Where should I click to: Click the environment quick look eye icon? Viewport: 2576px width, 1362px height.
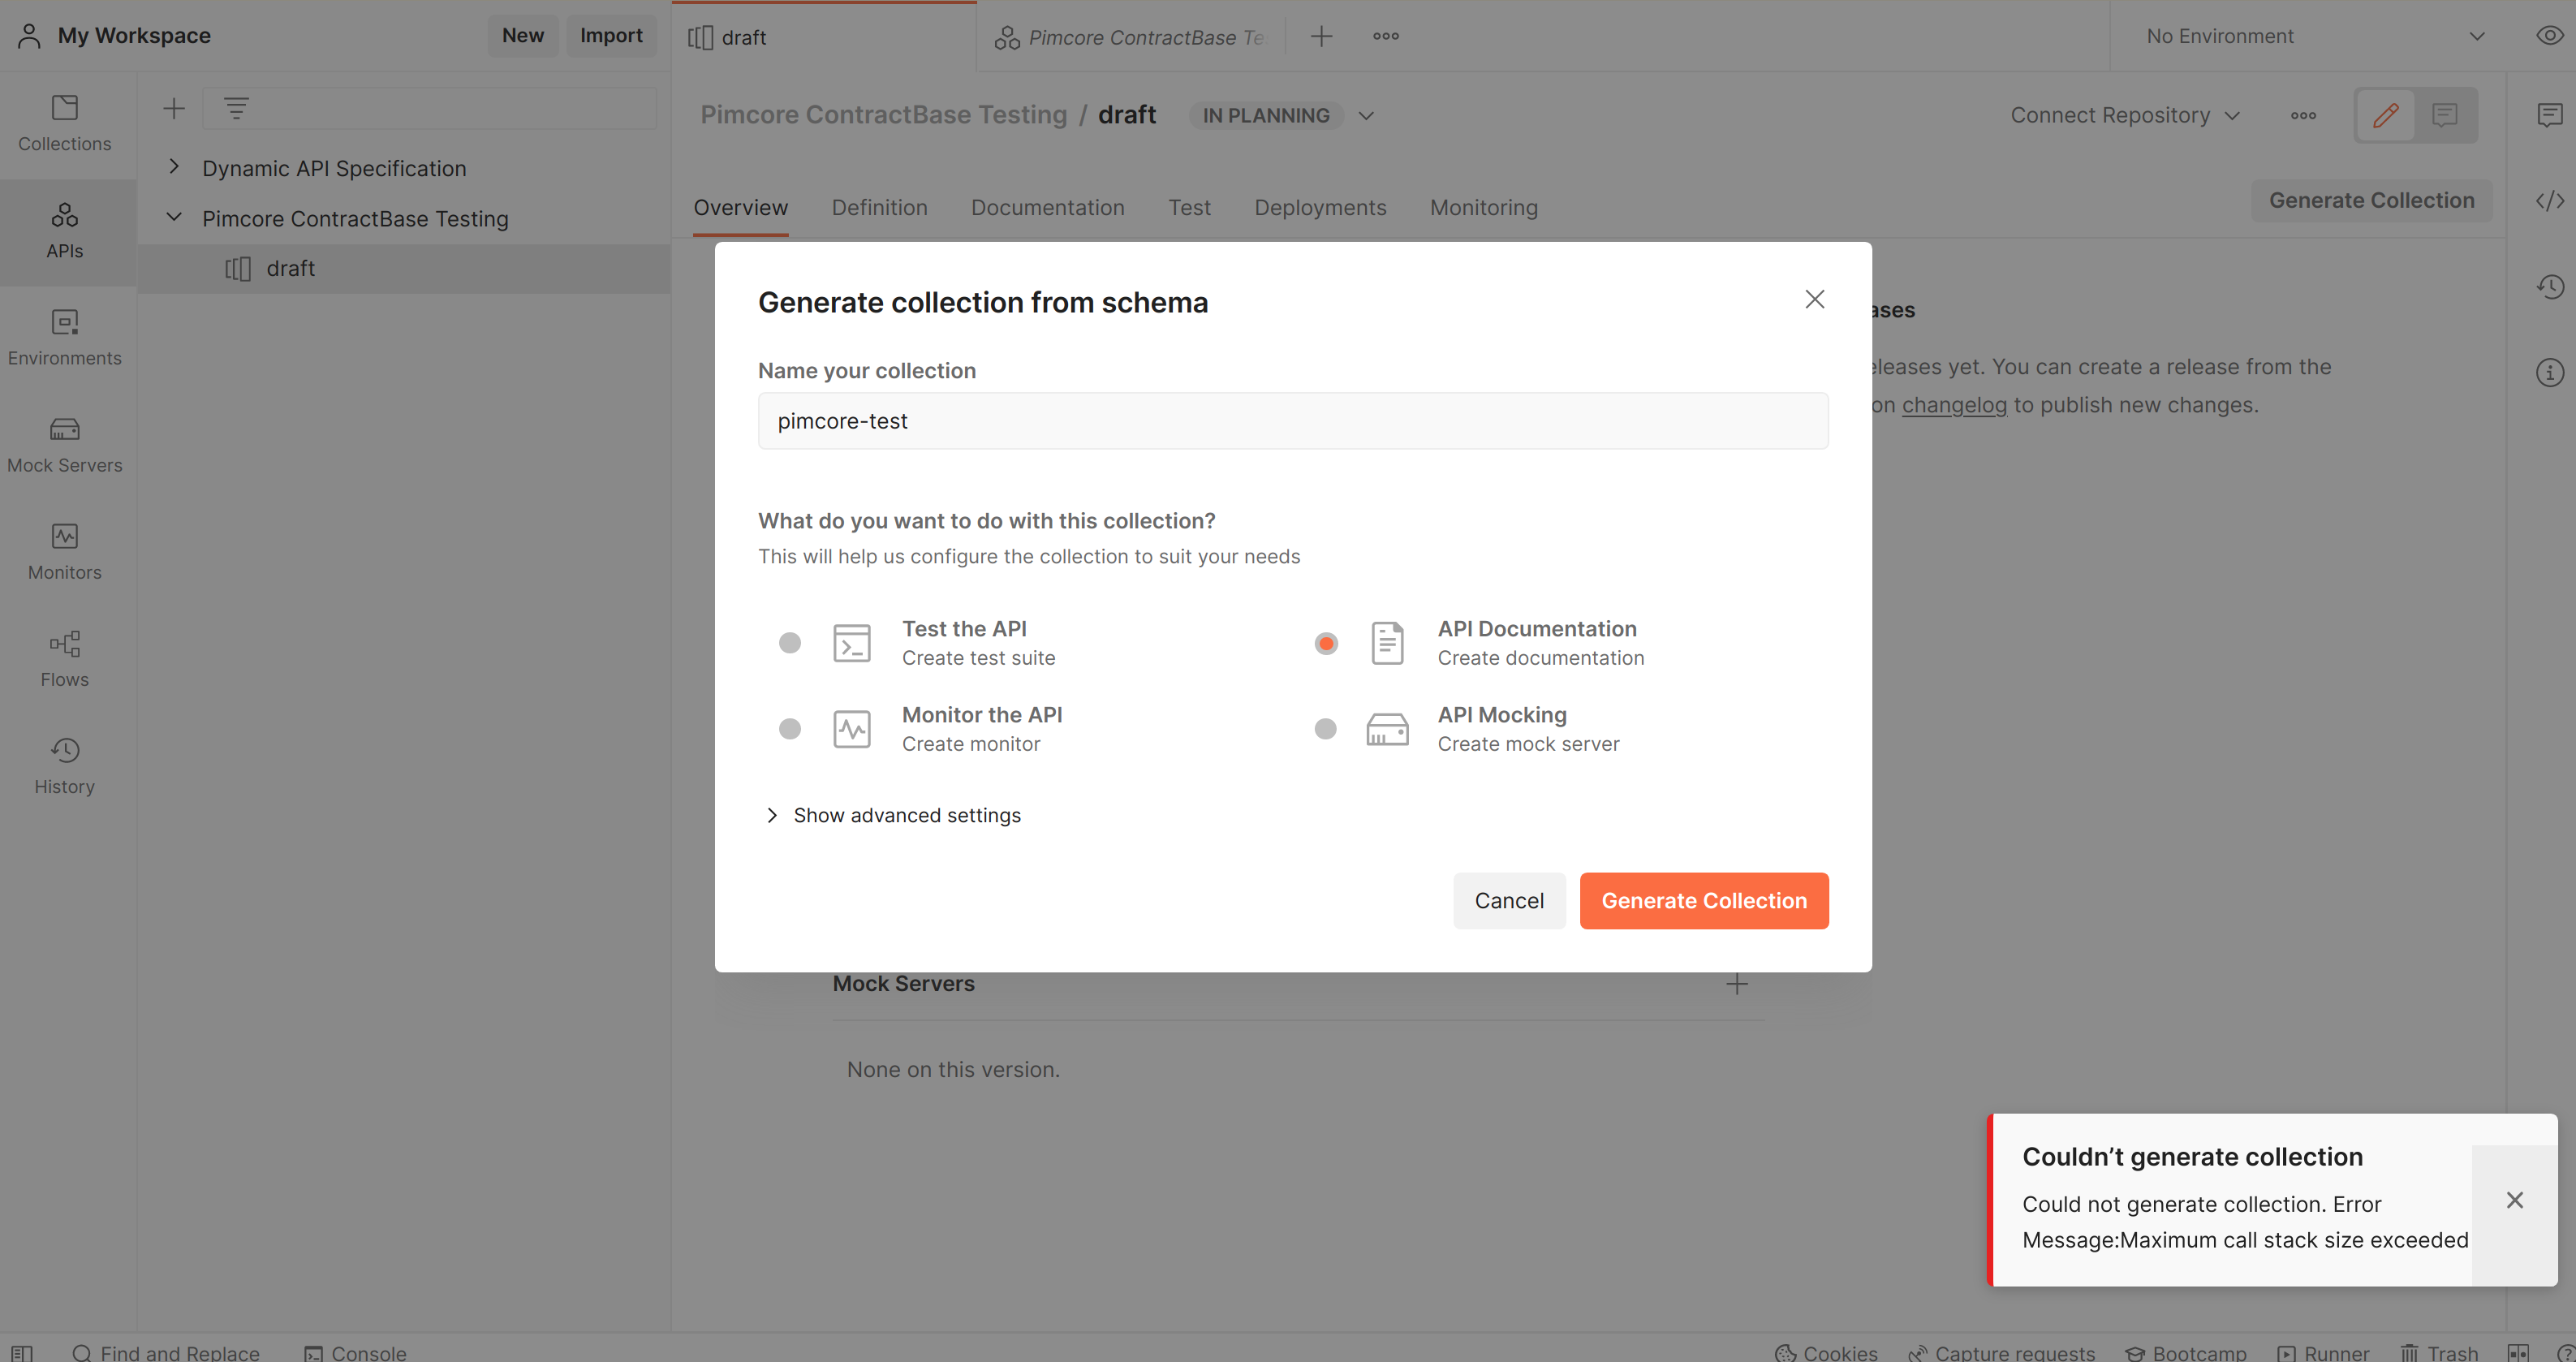[x=2548, y=36]
